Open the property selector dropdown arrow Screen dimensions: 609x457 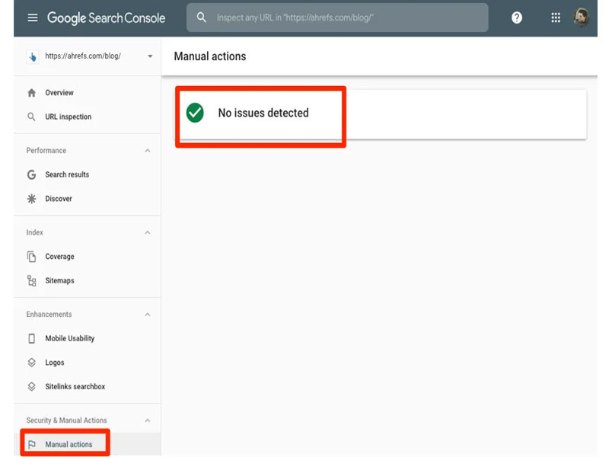tap(150, 56)
